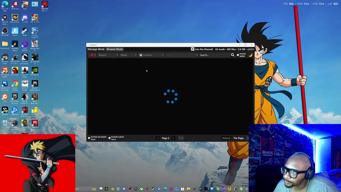Viewport: 341px width, 192px height.
Task: Click Xbox icon in taskbar
Action: (141, 189)
